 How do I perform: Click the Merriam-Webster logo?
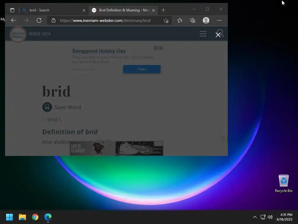pyautogui.click(x=18, y=34)
